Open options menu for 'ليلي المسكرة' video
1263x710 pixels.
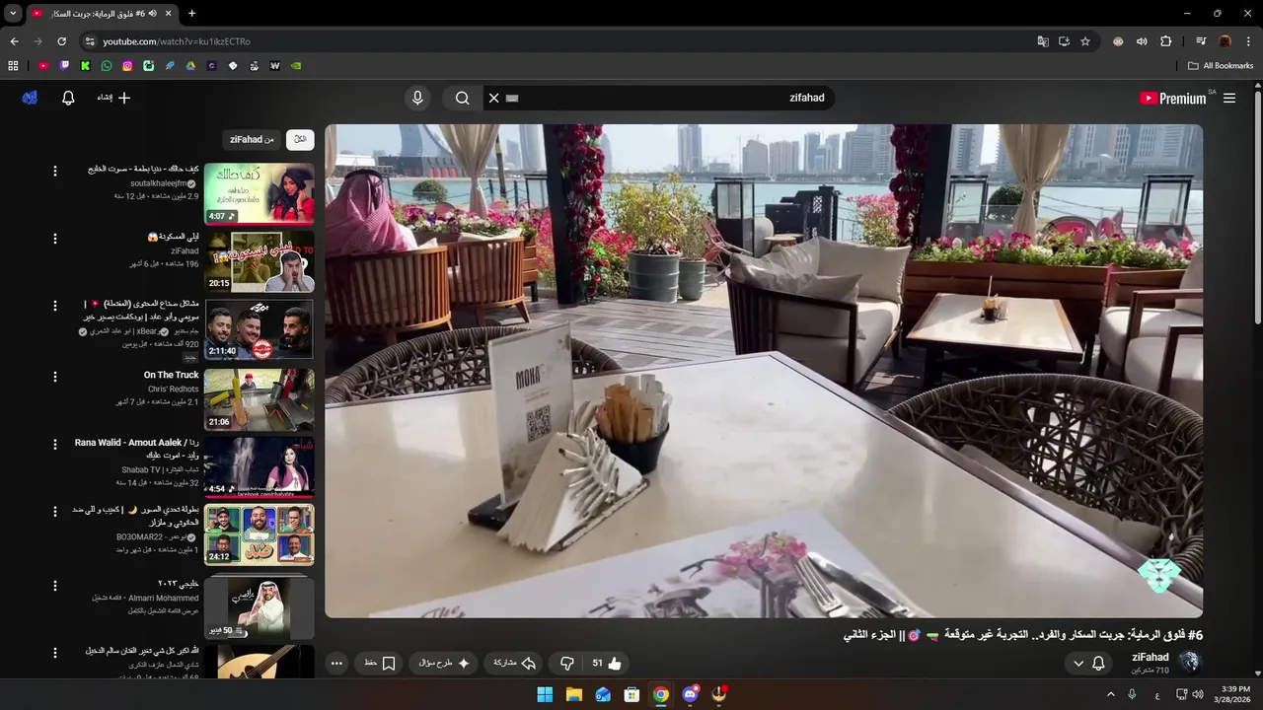pos(55,239)
